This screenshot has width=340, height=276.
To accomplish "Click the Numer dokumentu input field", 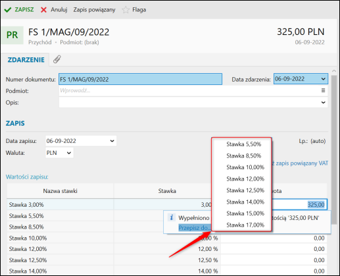I will (140, 79).
